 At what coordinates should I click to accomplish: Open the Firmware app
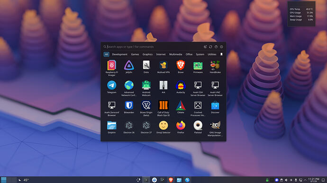click(x=198, y=67)
